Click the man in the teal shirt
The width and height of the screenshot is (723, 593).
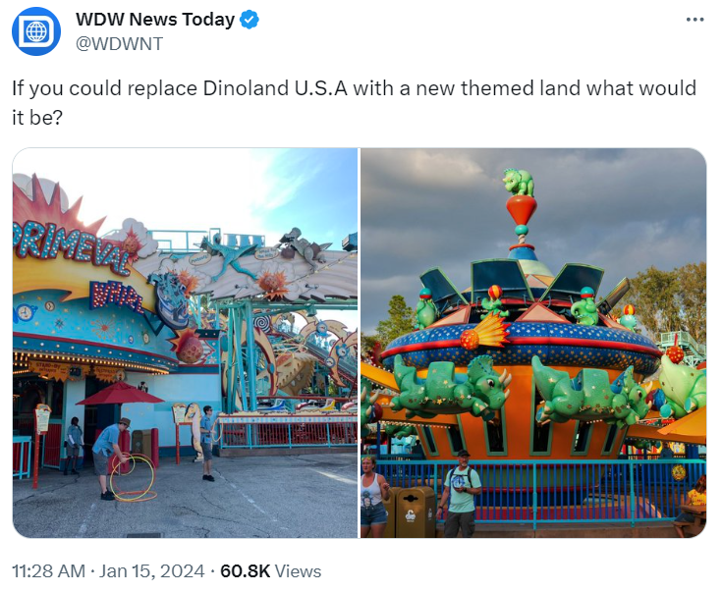coord(460,494)
